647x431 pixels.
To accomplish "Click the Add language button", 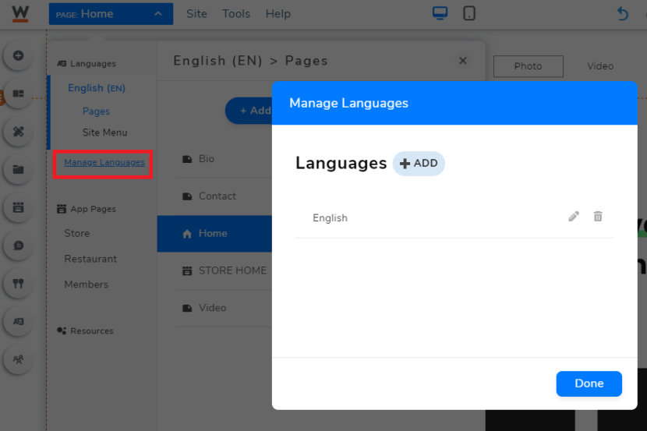I will point(419,164).
